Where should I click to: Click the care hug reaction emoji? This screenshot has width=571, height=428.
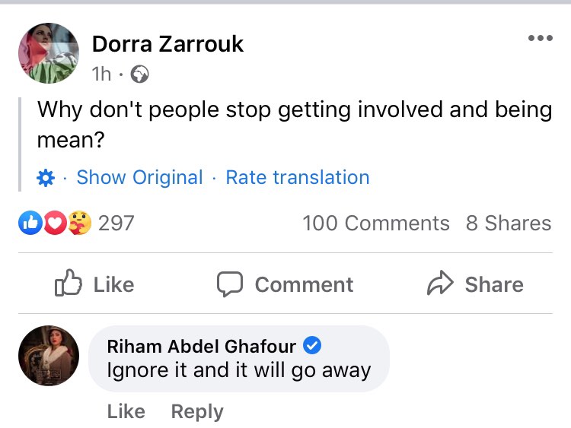click(79, 223)
